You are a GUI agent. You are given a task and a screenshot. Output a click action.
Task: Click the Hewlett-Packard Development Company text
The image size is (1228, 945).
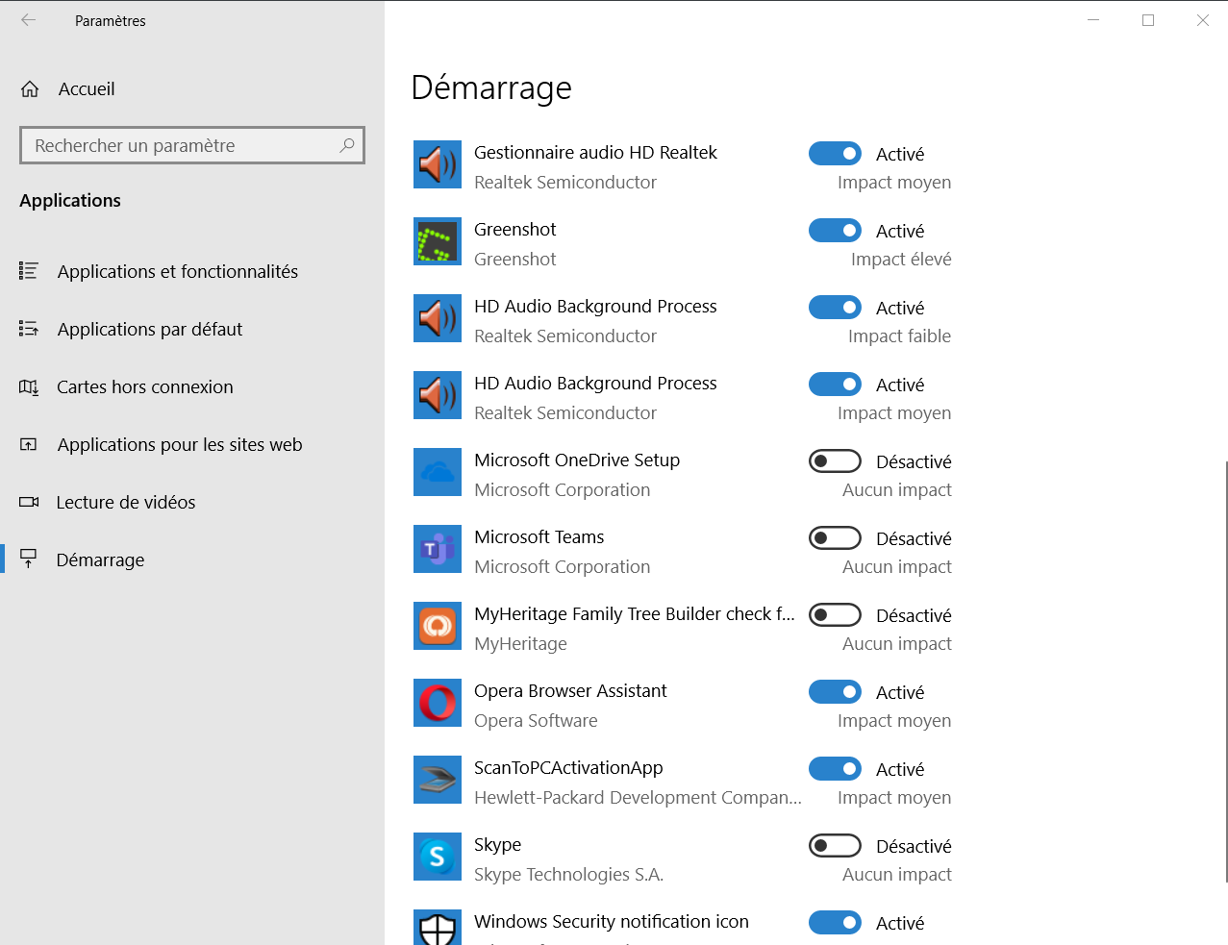638,797
